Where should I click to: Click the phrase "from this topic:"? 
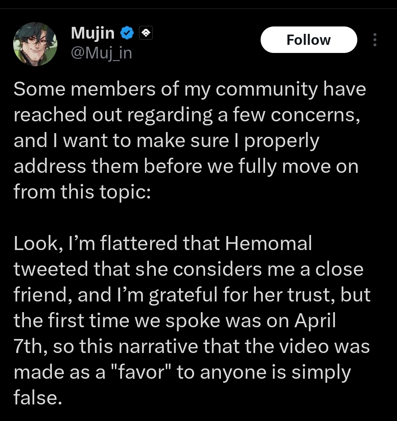[x=82, y=192]
